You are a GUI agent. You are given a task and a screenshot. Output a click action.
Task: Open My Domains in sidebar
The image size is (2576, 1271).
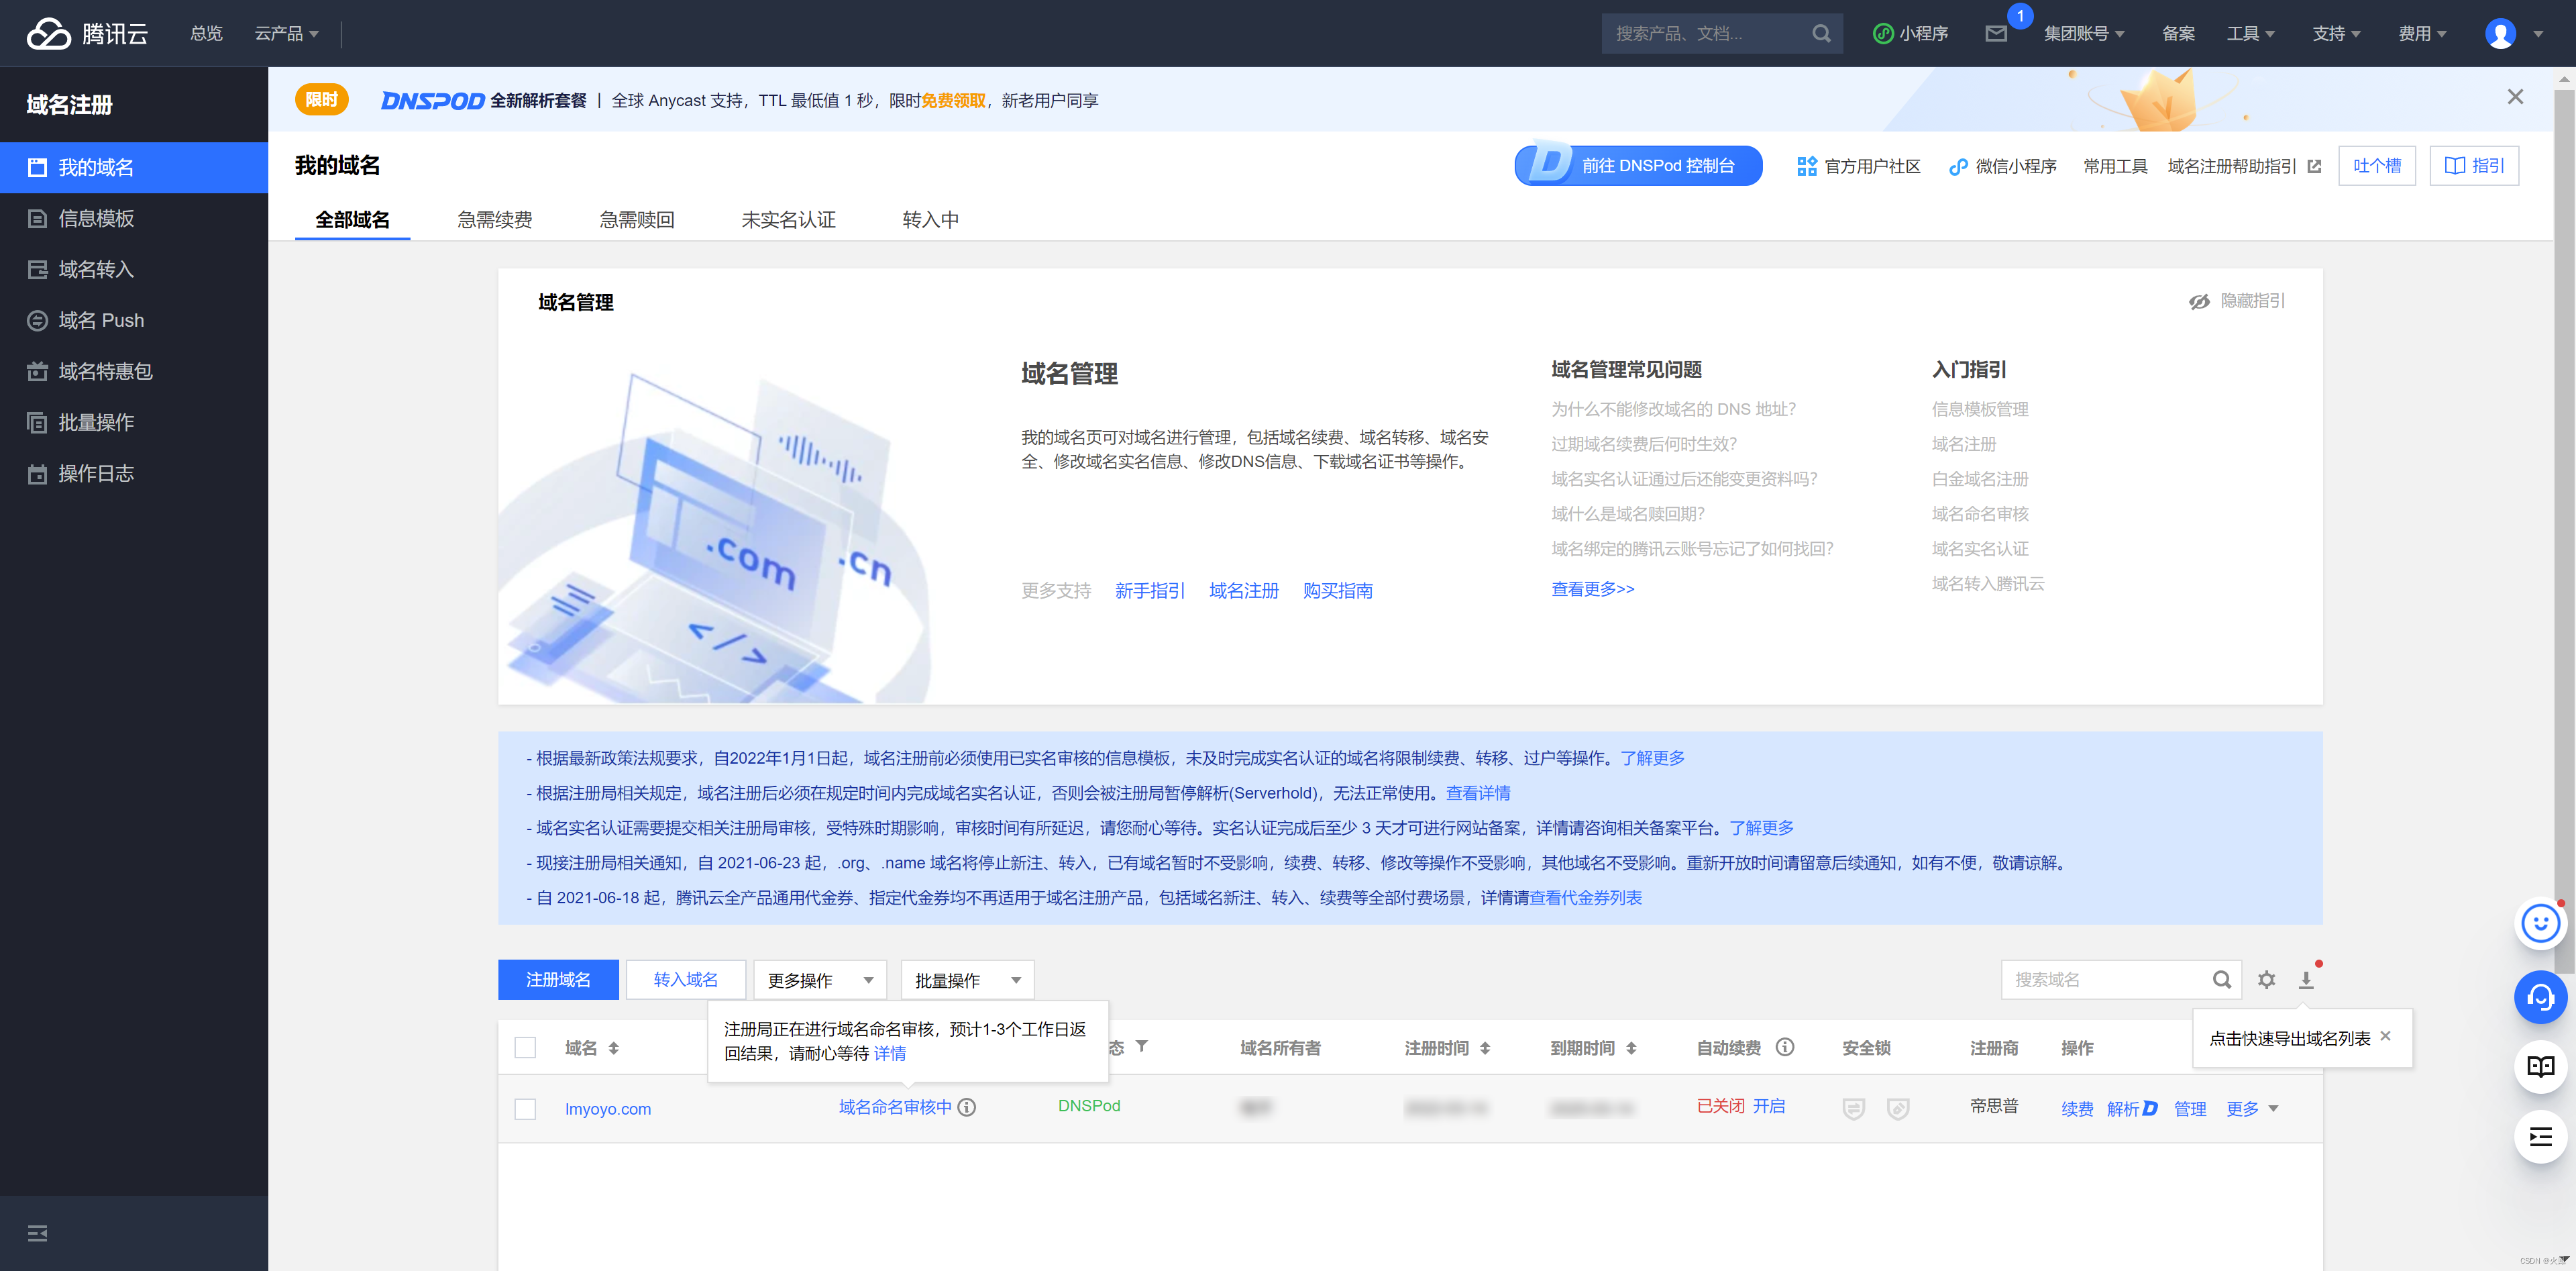(x=134, y=167)
